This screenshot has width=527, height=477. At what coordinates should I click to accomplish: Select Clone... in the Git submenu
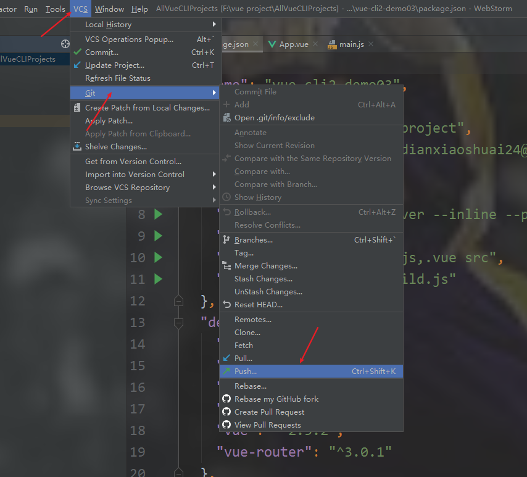(x=311, y=333)
